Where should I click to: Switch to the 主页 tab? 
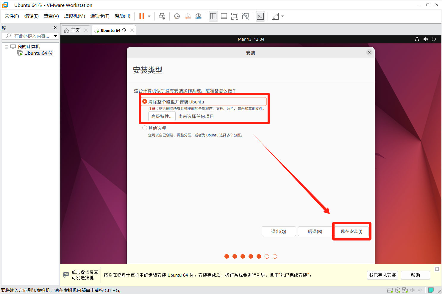[x=72, y=30]
